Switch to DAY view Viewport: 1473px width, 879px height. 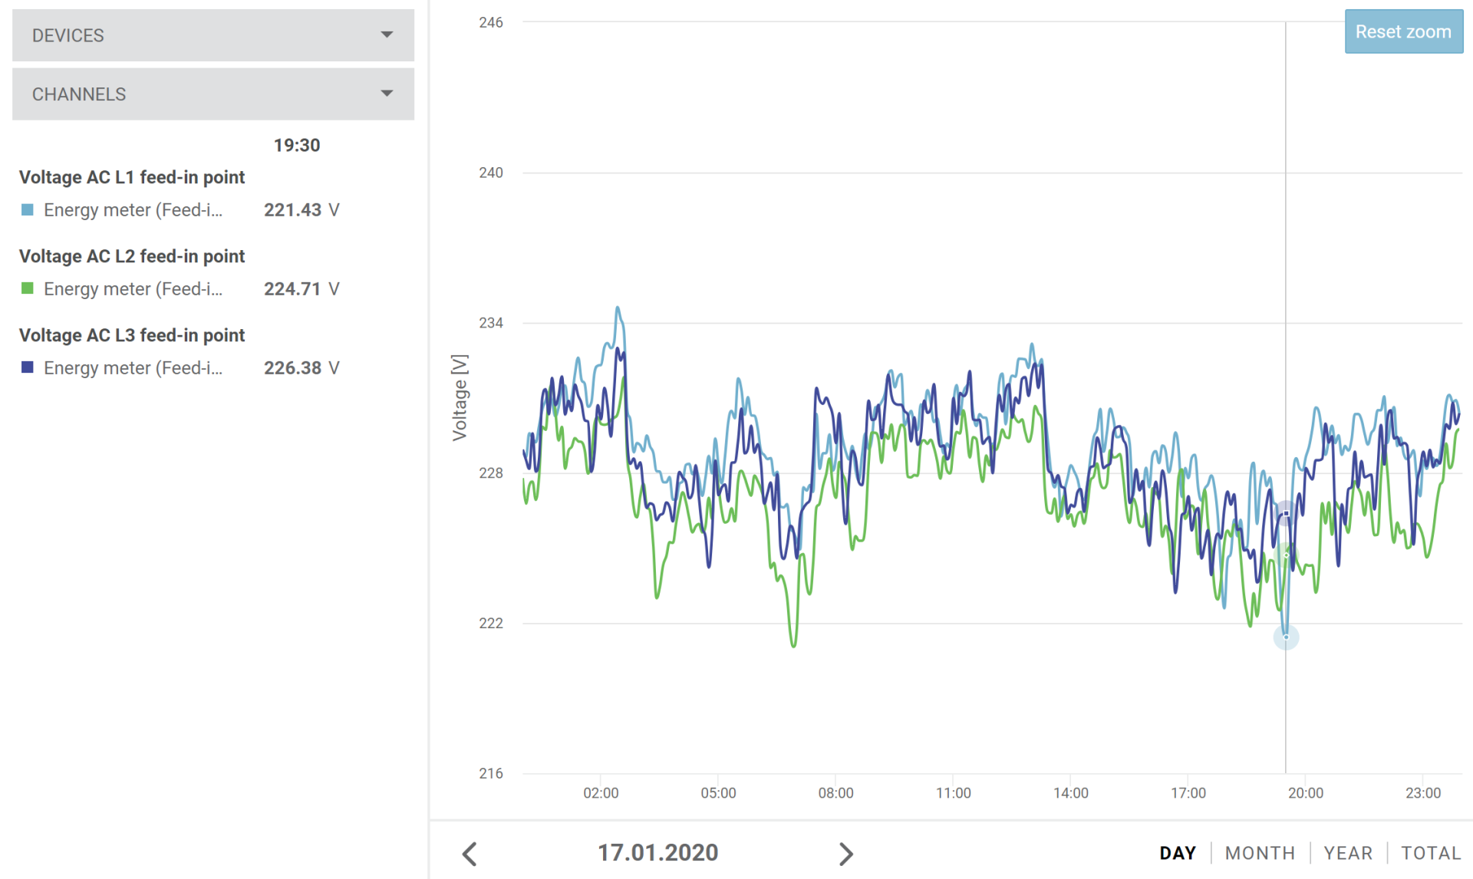[x=1177, y=853]
